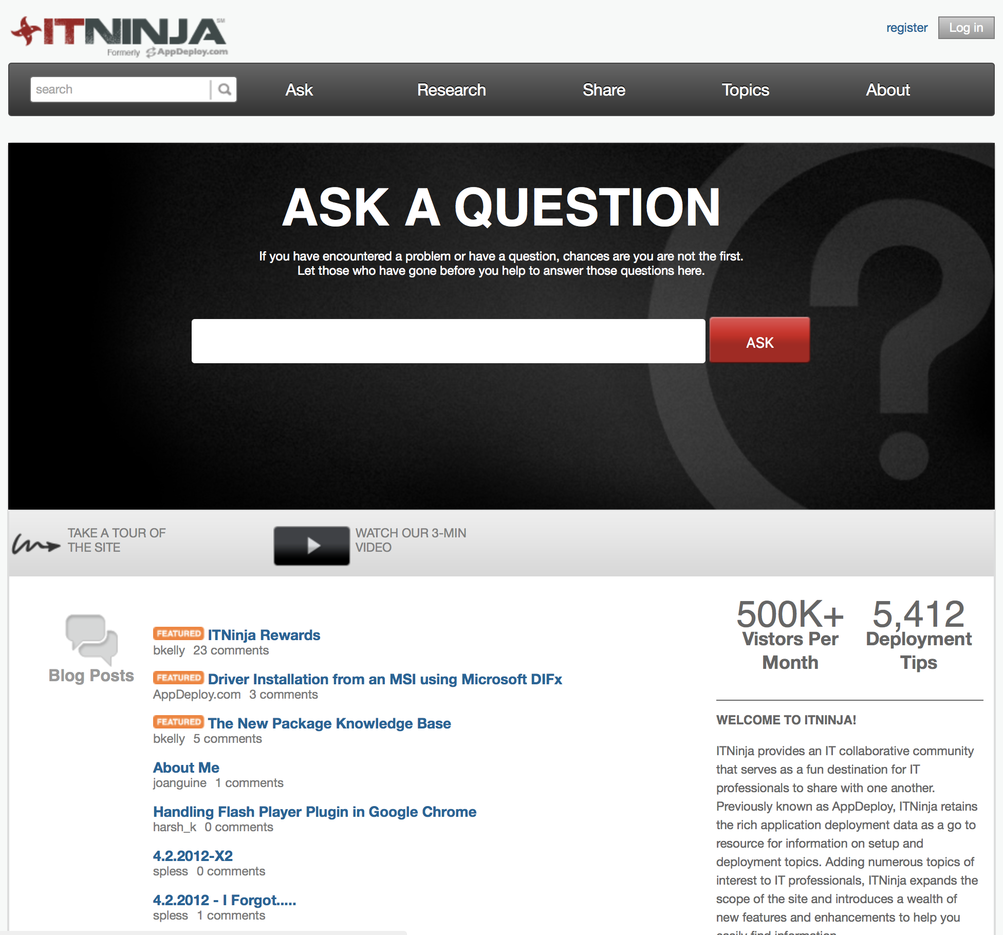Image resolution: width=1003 pixels, height=935 pixels.
Task: Open the About menu
Action: point(888,90)
